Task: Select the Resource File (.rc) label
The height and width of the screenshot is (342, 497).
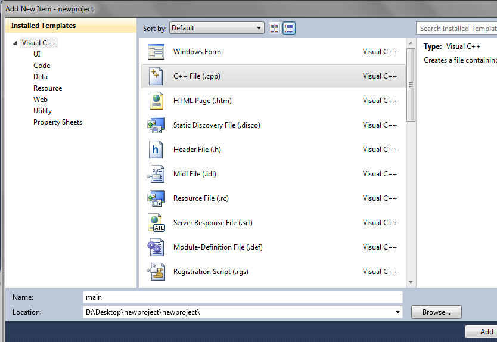Action: tap(201, 198)
